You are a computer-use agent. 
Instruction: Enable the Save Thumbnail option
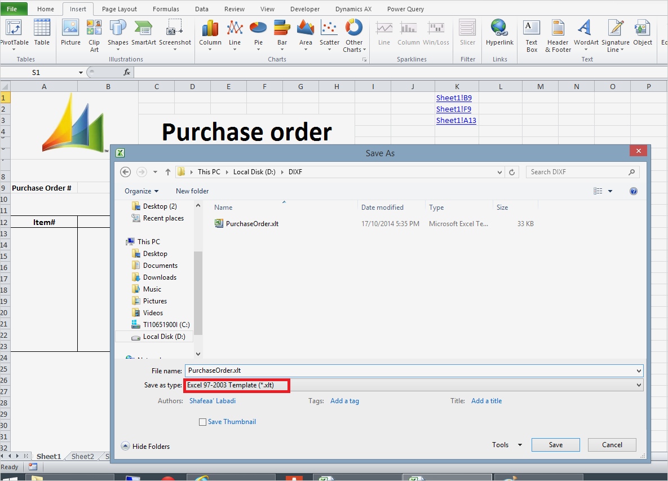[202, 421]
